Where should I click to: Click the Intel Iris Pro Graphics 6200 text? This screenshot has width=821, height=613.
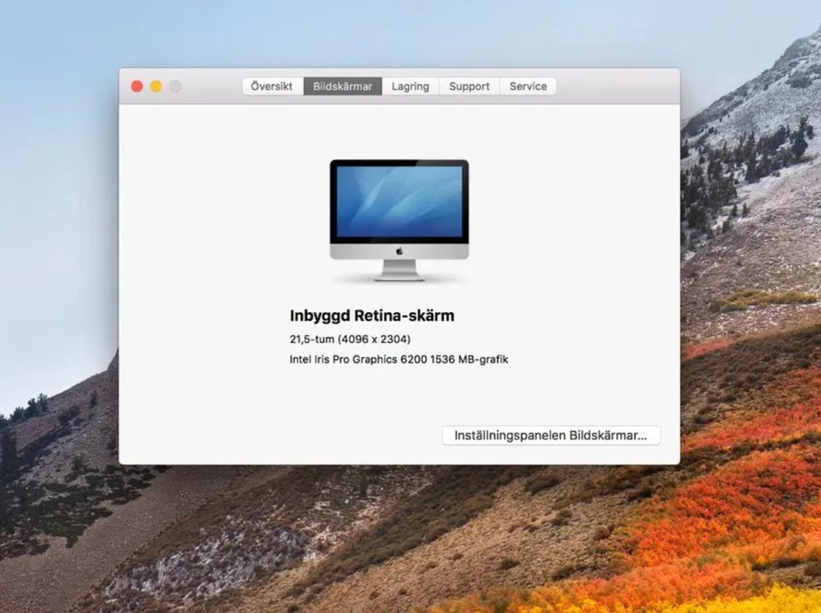coord(358,360)
